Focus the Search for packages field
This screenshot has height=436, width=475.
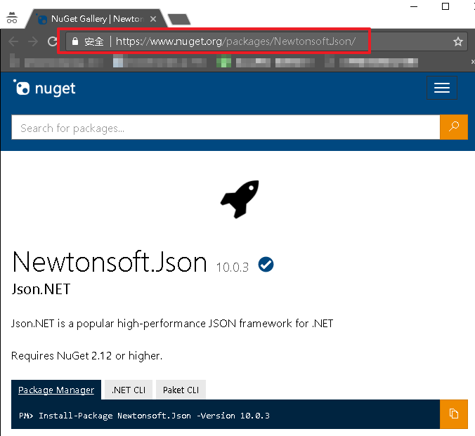point(226,127)
